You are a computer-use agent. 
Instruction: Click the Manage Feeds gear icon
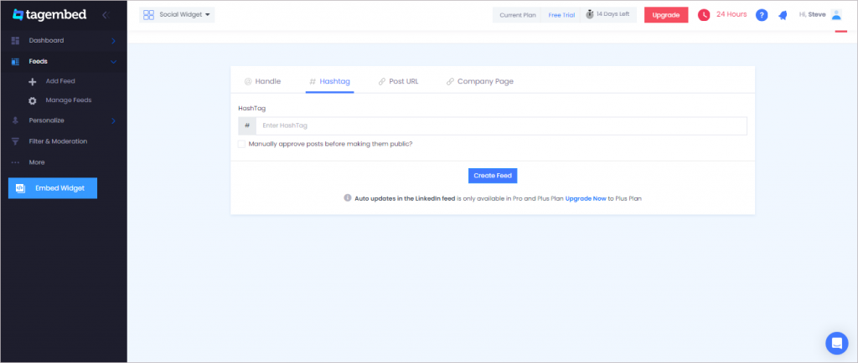[33, 100]
